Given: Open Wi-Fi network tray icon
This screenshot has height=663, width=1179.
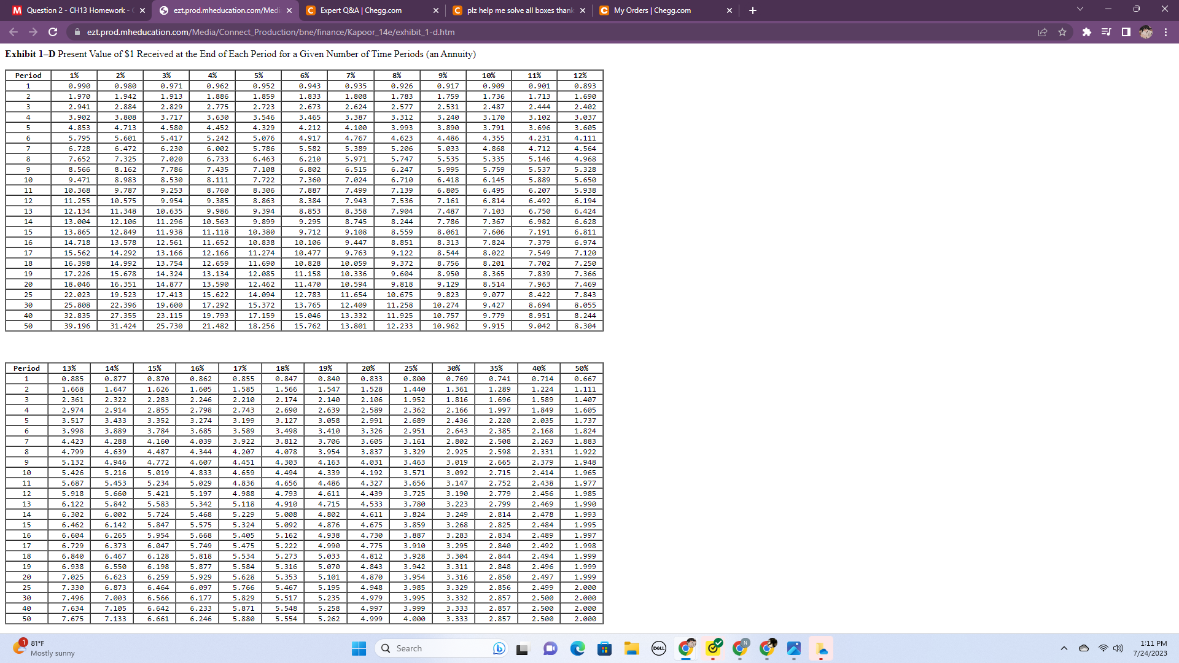Looking at the screenshot, I should tap(1103, 648).
